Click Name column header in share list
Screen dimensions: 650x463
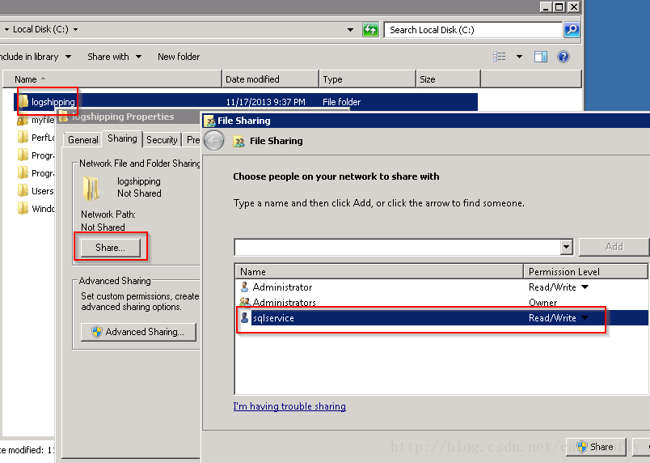point(379,272)
